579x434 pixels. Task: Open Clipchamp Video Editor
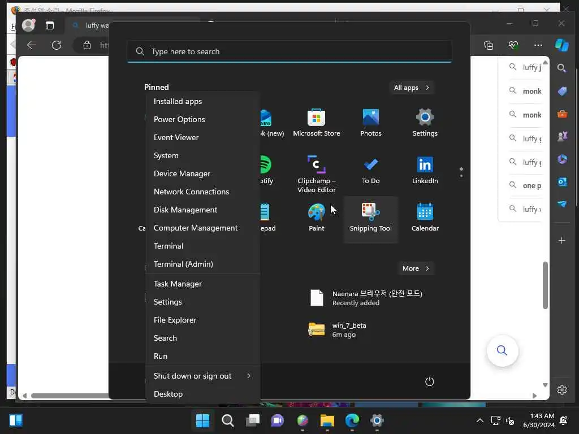(317, 174)
